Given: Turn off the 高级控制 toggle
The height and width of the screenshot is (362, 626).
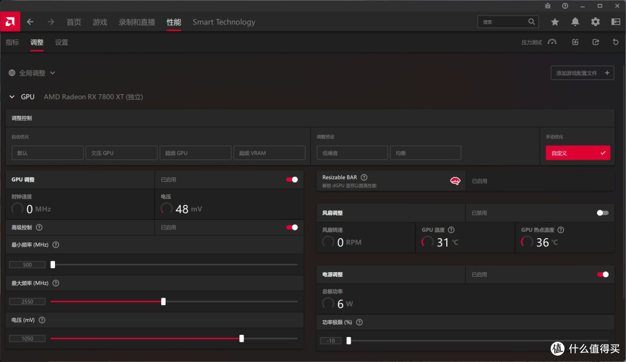Looking at the screenshot, I should point(292,228).
